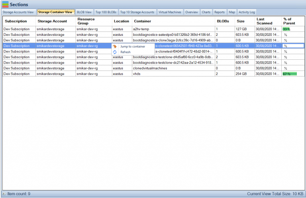Click the Dev Subscription cell in vhds row
This screenshot has height=198, width=306.
[19, 74]
